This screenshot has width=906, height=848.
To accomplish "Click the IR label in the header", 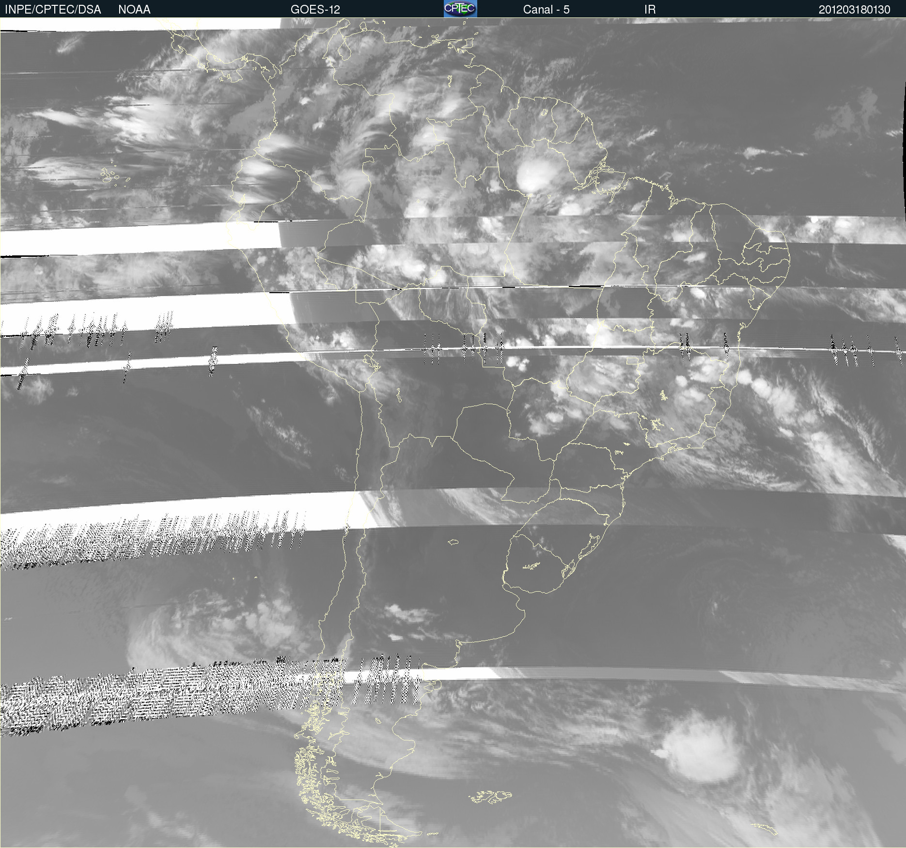I will (650, 10).
